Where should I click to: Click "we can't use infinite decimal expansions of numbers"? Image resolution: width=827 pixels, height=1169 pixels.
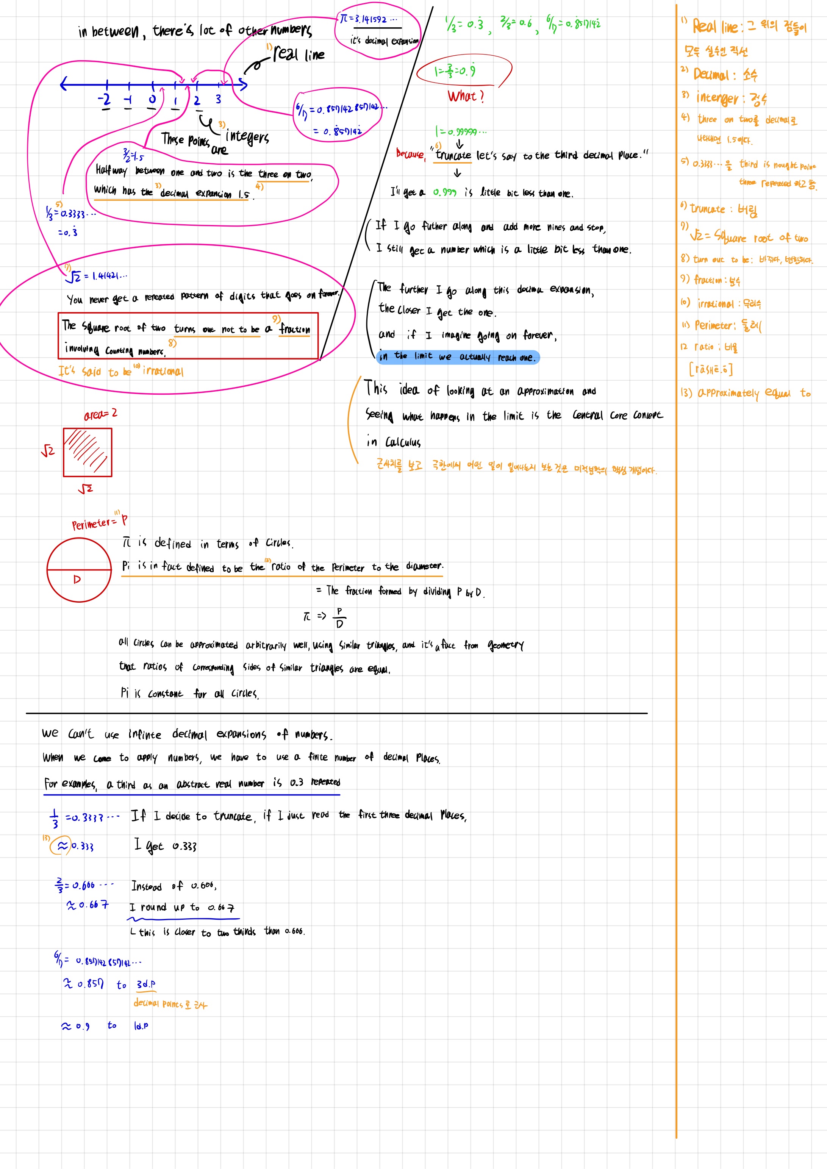[187, 734]
